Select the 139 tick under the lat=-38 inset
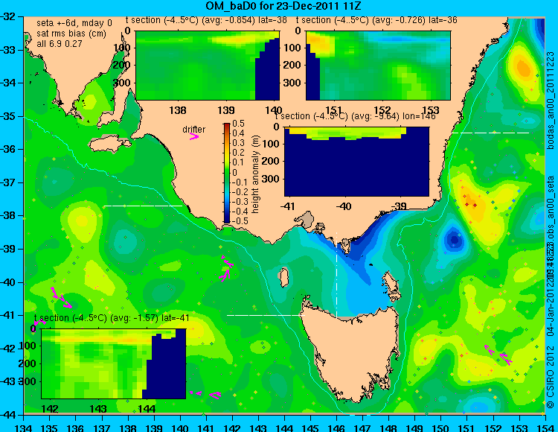The width and height of the screenshot is (558, 432). [x=226, y=110]
